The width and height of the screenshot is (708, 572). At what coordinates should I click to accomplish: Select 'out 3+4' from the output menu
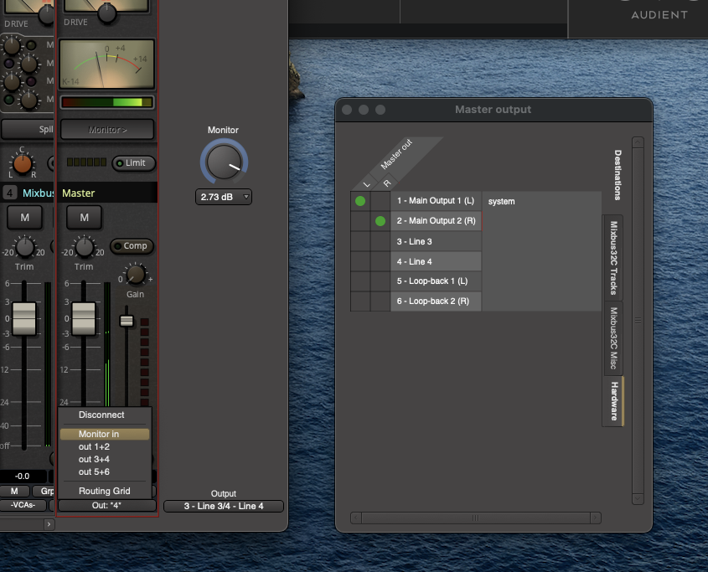[x=105, y=459]
